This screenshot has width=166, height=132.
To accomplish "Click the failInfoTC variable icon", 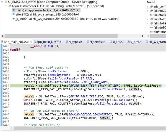I will click(152, 28).
